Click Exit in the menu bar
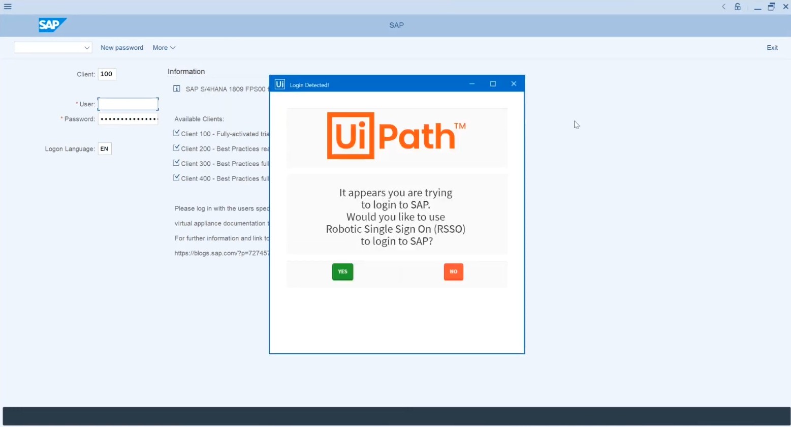This screenshot has height=427, width=791. [x=772, y=47]
